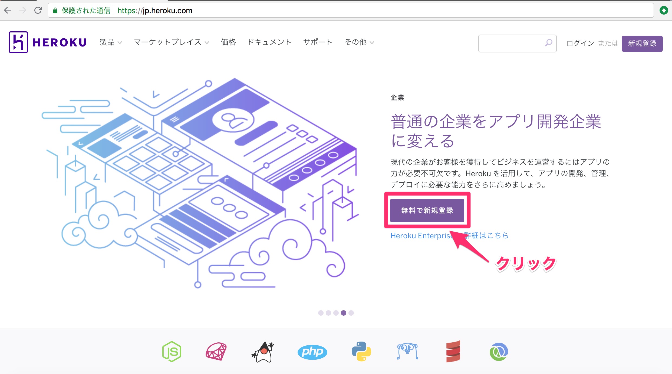Click the Python language icon
Screen dimensions: 672x374
pos(361,351)
